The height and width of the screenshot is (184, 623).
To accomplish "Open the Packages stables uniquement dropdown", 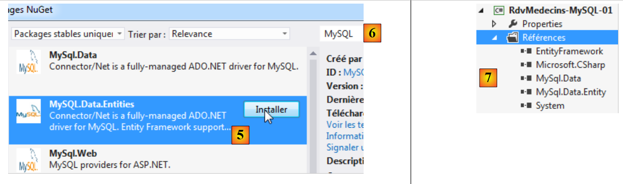I will (x=68, y=34).
